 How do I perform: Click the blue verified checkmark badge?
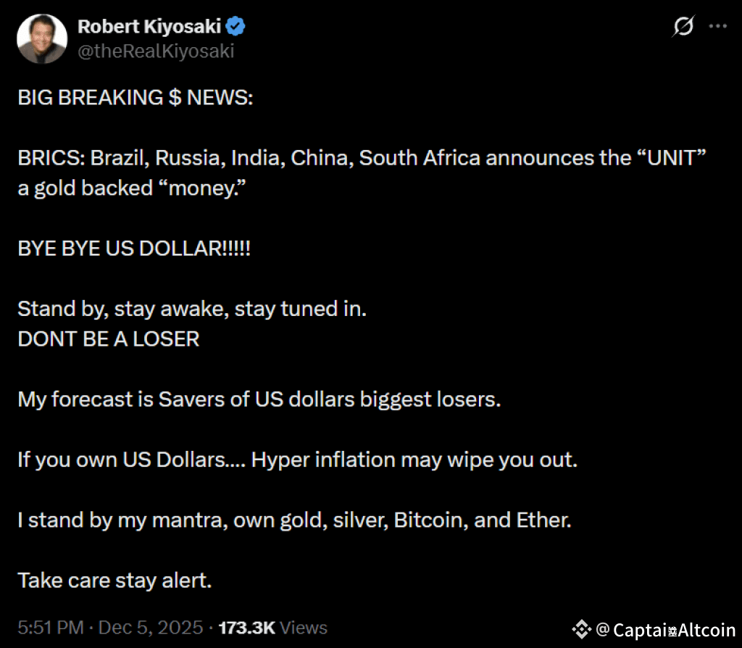coord(237,27)
